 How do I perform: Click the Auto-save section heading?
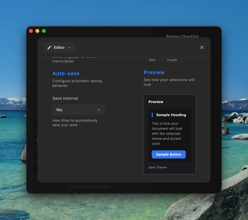66,74
